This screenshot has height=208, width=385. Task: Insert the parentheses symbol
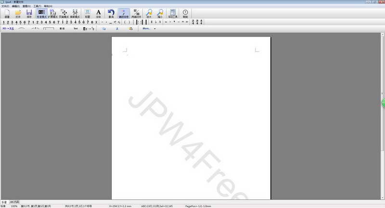click(x=127, y=22)
